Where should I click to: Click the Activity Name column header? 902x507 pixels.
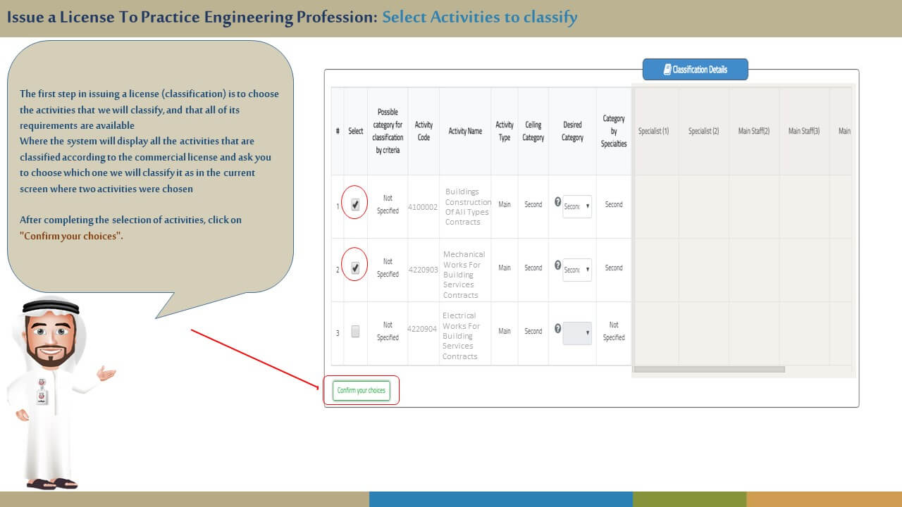click(x=465, y=131)
